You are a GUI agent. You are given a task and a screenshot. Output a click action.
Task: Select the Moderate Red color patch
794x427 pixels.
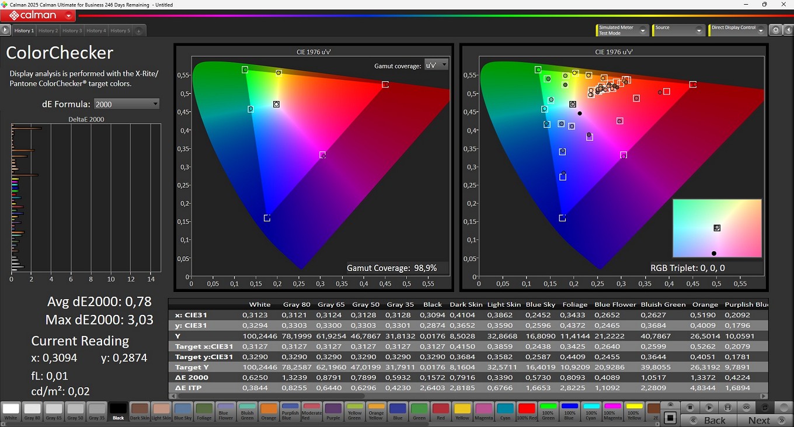click(312, 410)
